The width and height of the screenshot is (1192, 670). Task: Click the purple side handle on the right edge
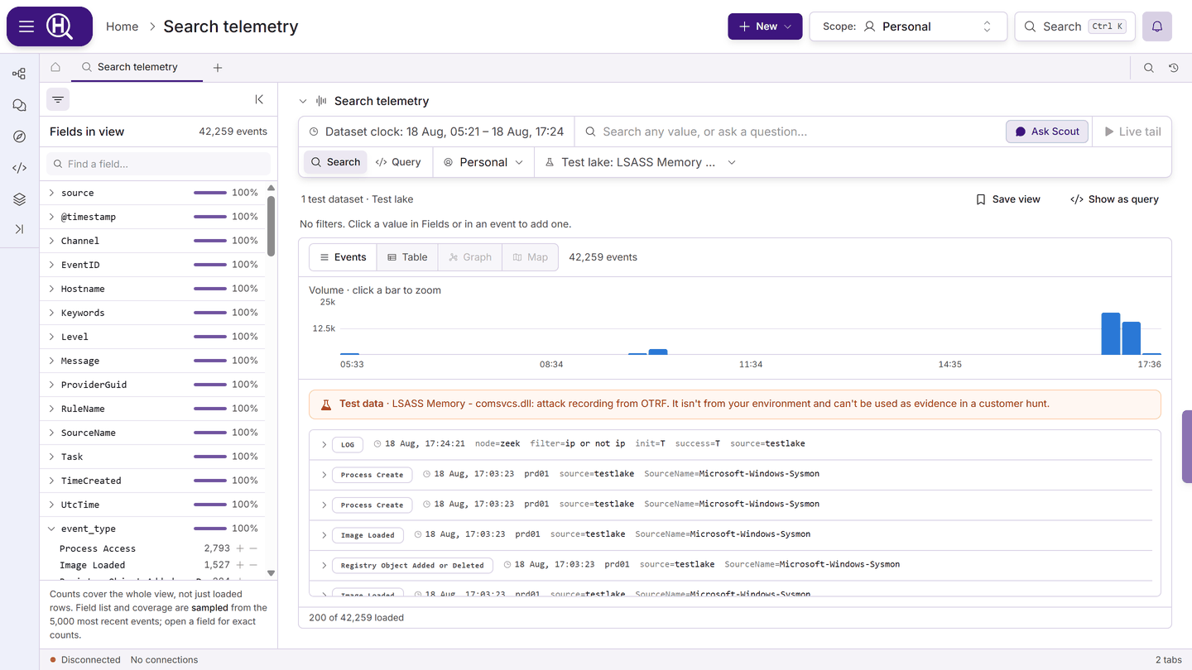point(1187,447)
